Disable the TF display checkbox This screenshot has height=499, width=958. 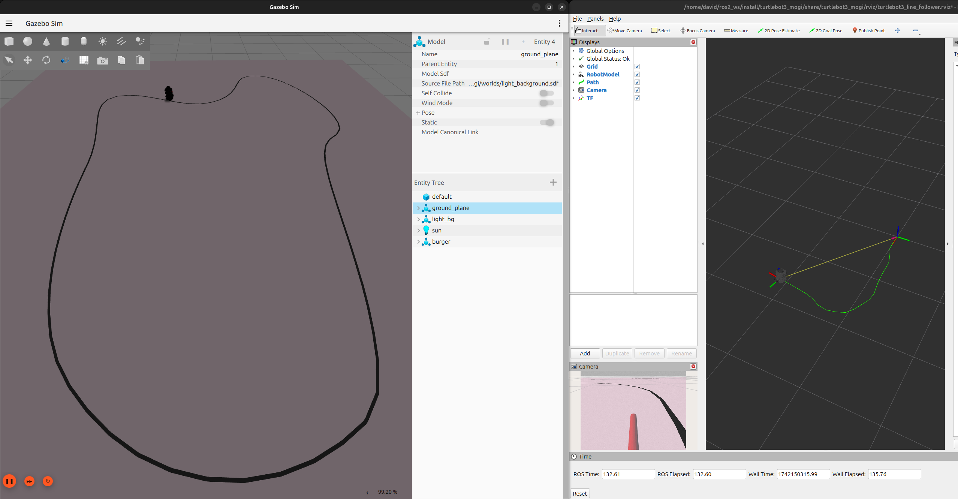(x=637, y=98)
